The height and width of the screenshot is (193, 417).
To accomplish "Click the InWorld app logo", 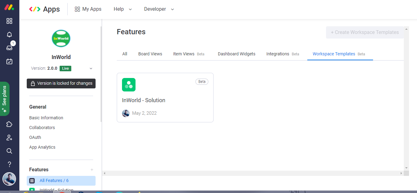I will point(61,39).
